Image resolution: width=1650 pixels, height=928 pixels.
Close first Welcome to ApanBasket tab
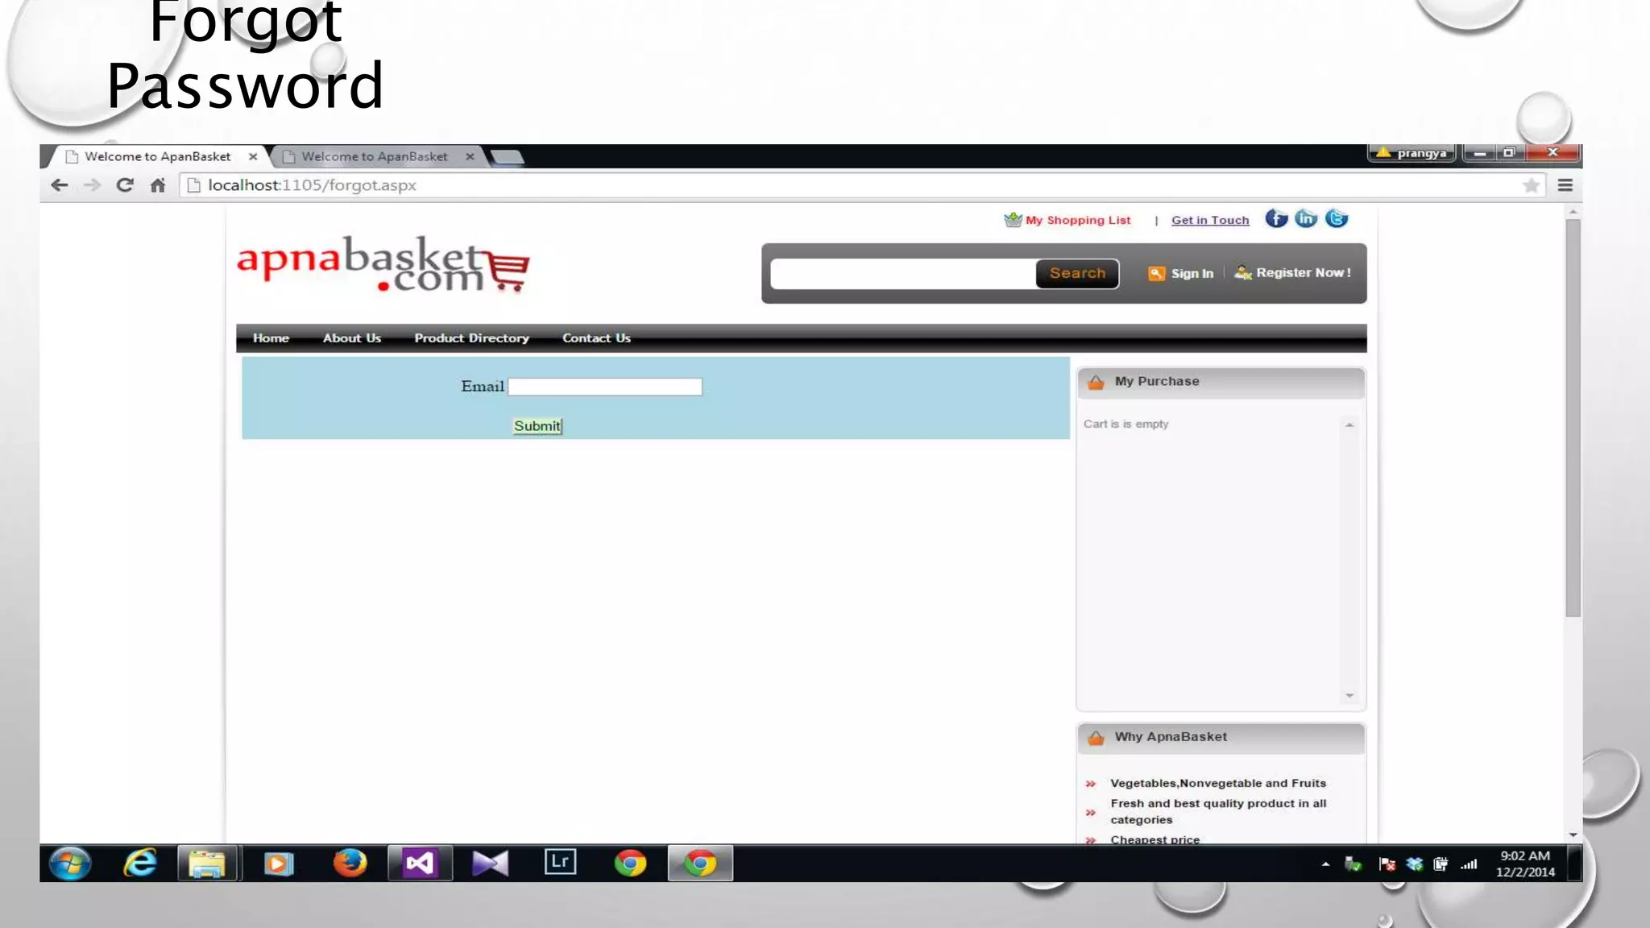(x=253, y=156)
